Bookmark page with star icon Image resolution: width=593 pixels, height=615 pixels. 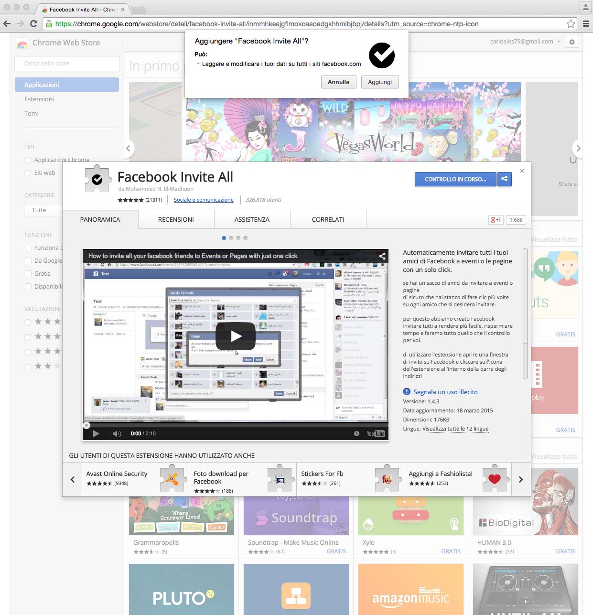pos(571,23)
